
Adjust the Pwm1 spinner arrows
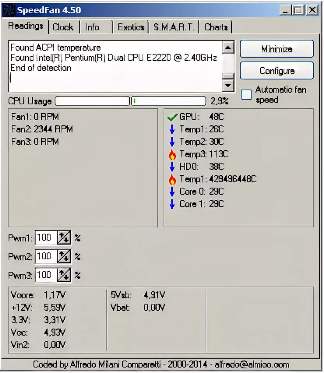coord(64,238)
